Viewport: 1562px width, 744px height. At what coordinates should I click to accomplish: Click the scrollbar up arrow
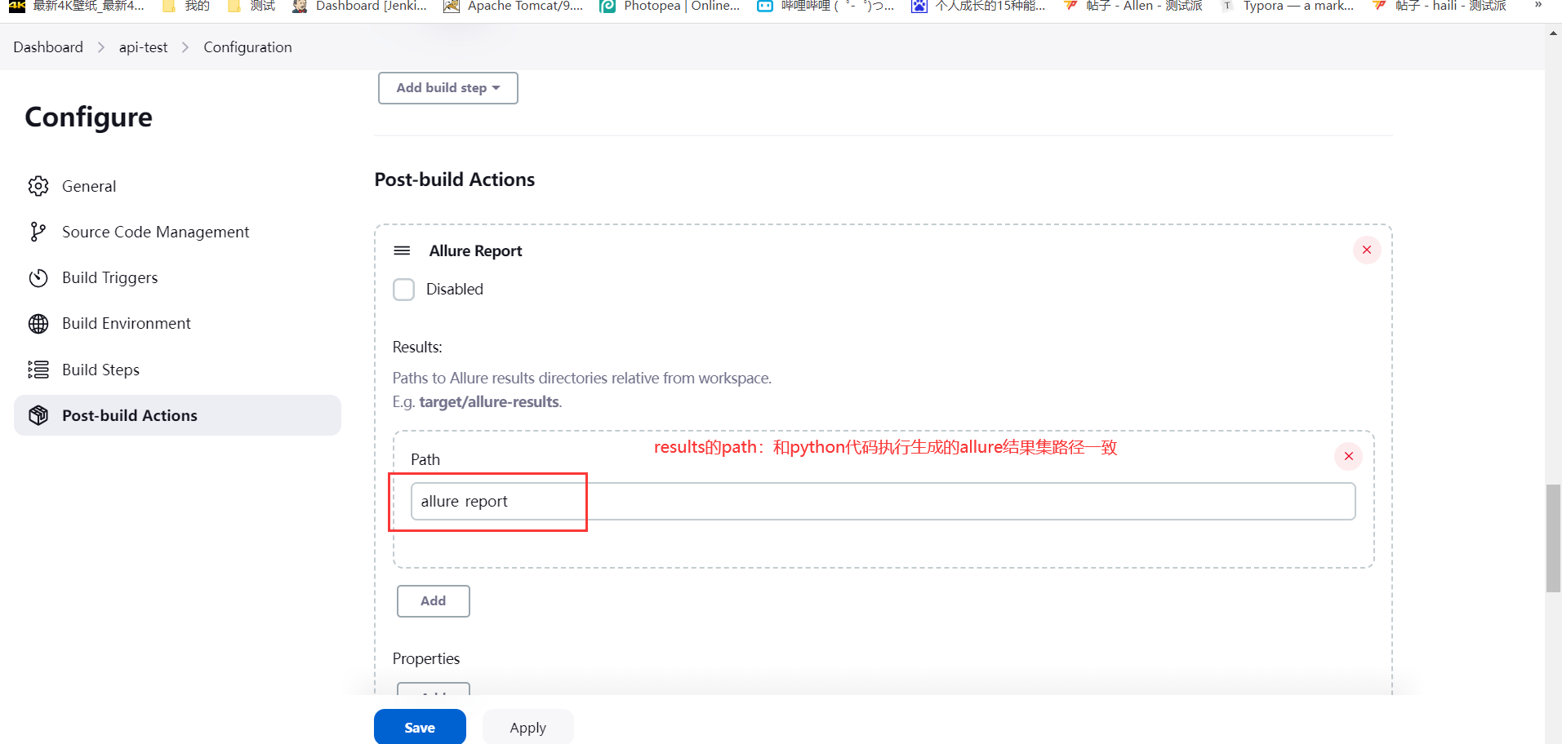pos(1553,34)
